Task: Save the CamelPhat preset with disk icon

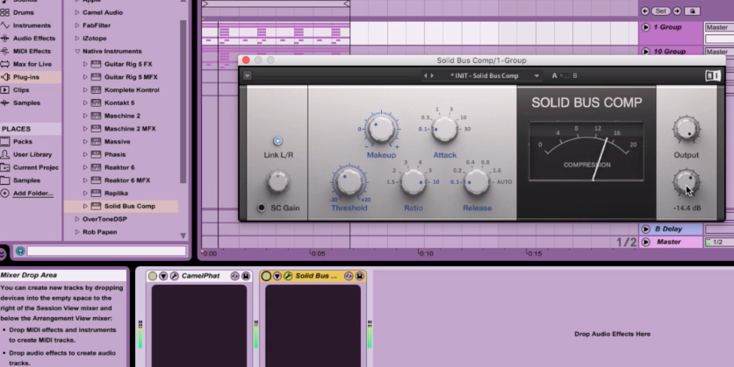Action: pos(246,276)
